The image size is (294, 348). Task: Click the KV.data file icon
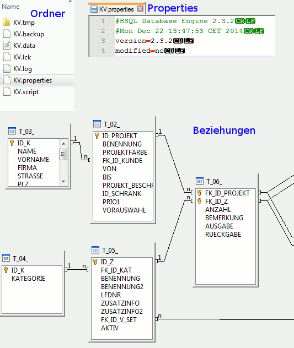click(7, 45)
